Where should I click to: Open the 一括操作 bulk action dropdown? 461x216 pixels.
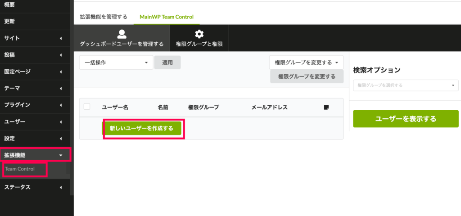click(x=116, y=63)
